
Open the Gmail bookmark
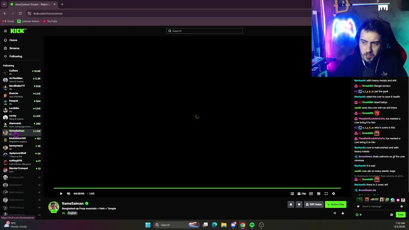(8, 21)
